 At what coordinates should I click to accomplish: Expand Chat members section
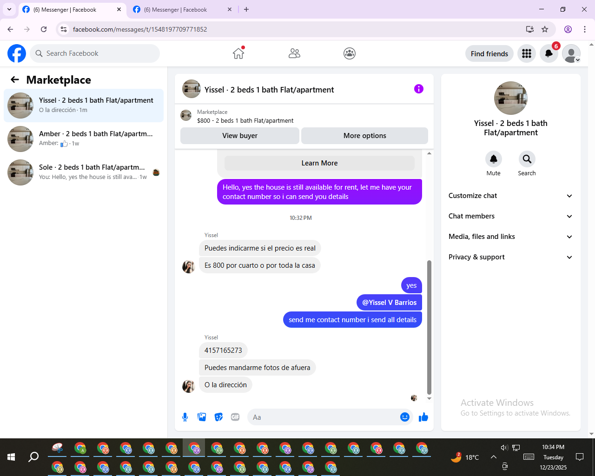click(x=511, y=216)
